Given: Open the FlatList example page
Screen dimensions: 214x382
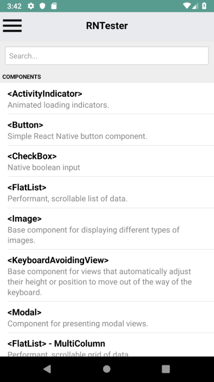Looking at the screenshot, I should (x=107, y=193).
